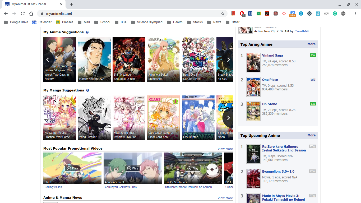Screen dimensions: 361x203
Task: Open the Dr. Stone title link
Action: 270,104
